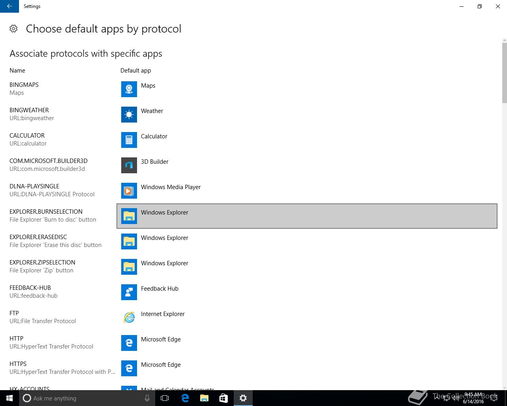Screen dimensions: 507x406
Task: Click the FEEDBACK-HUB protocol name
Action: click(30, 288)
